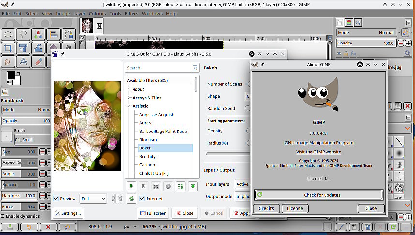415x235 pixels.
Task: Select the Measure compass tool
Action: click(23, 62)
